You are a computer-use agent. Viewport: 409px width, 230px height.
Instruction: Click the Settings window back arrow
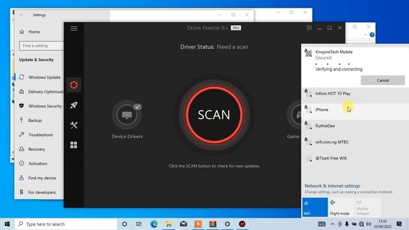click(21, 15)
